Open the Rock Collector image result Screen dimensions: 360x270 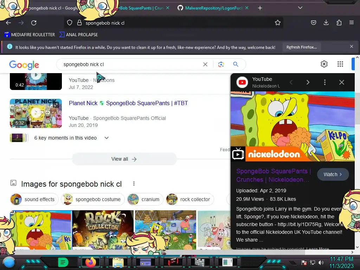point(103,230)
